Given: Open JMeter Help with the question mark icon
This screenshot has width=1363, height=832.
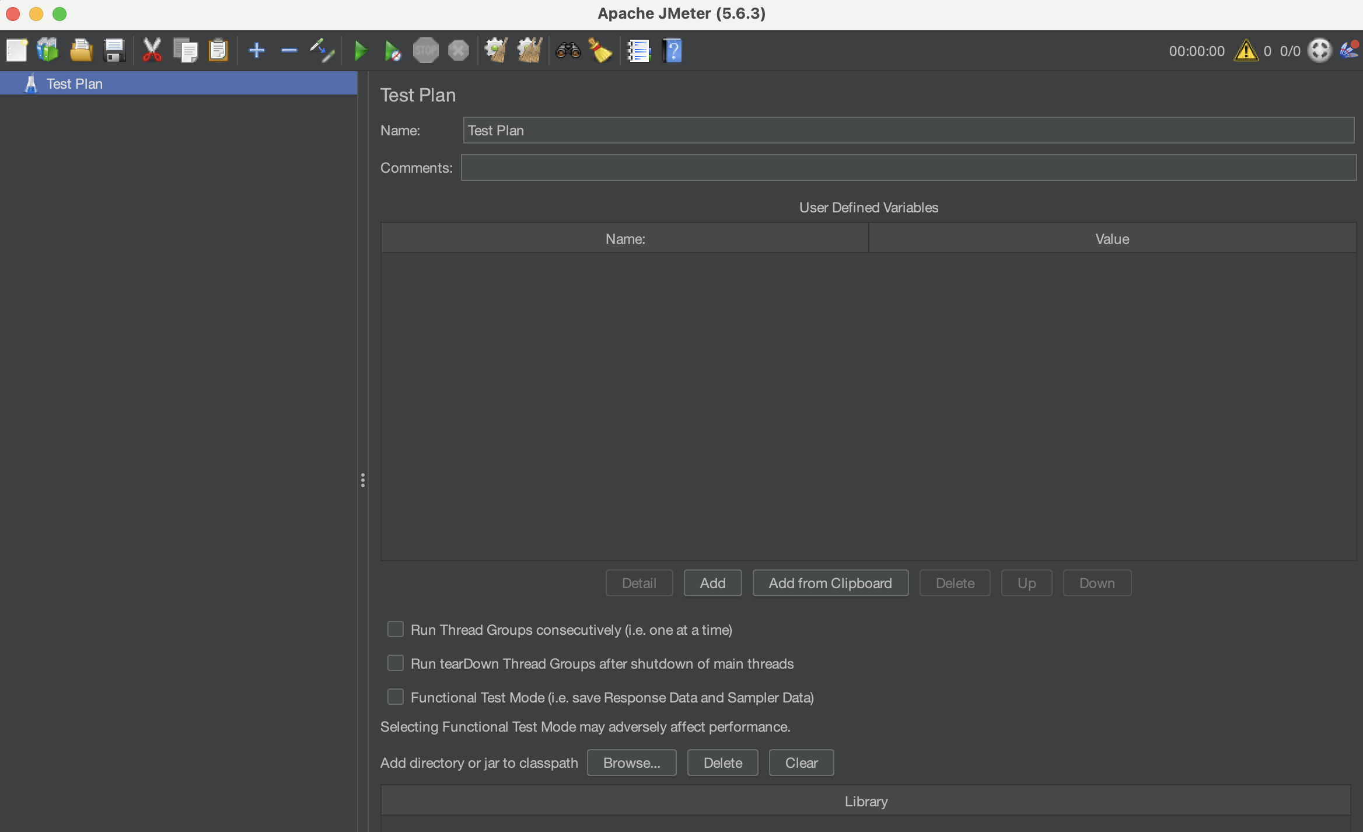Looking at the screenshot, I should [672, 50].
